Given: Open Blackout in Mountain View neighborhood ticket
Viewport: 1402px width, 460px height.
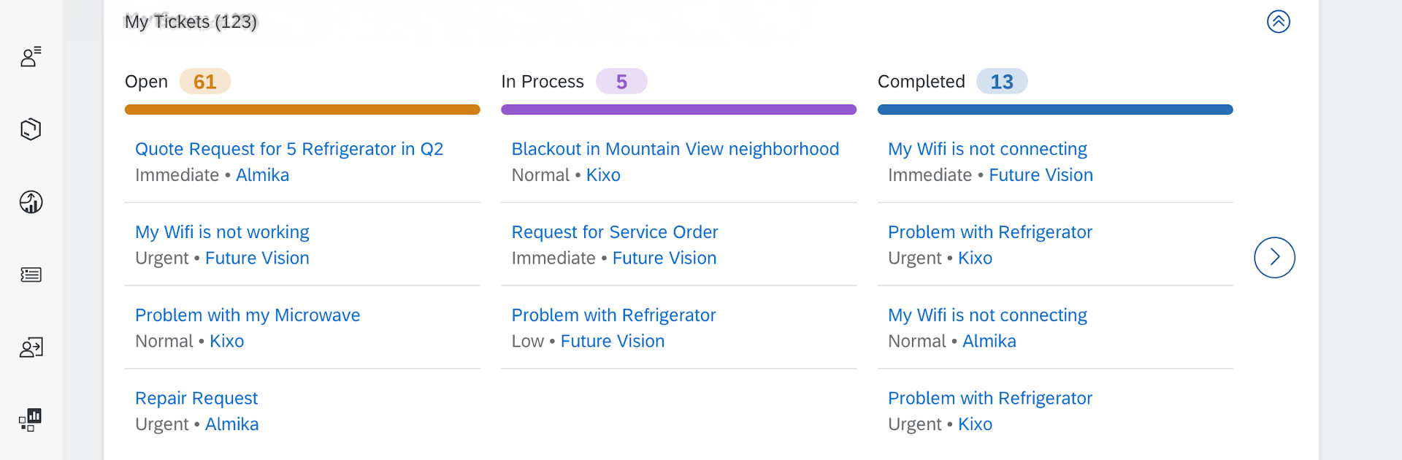Looking at the screenshot, I should click(x=675, y=149).
